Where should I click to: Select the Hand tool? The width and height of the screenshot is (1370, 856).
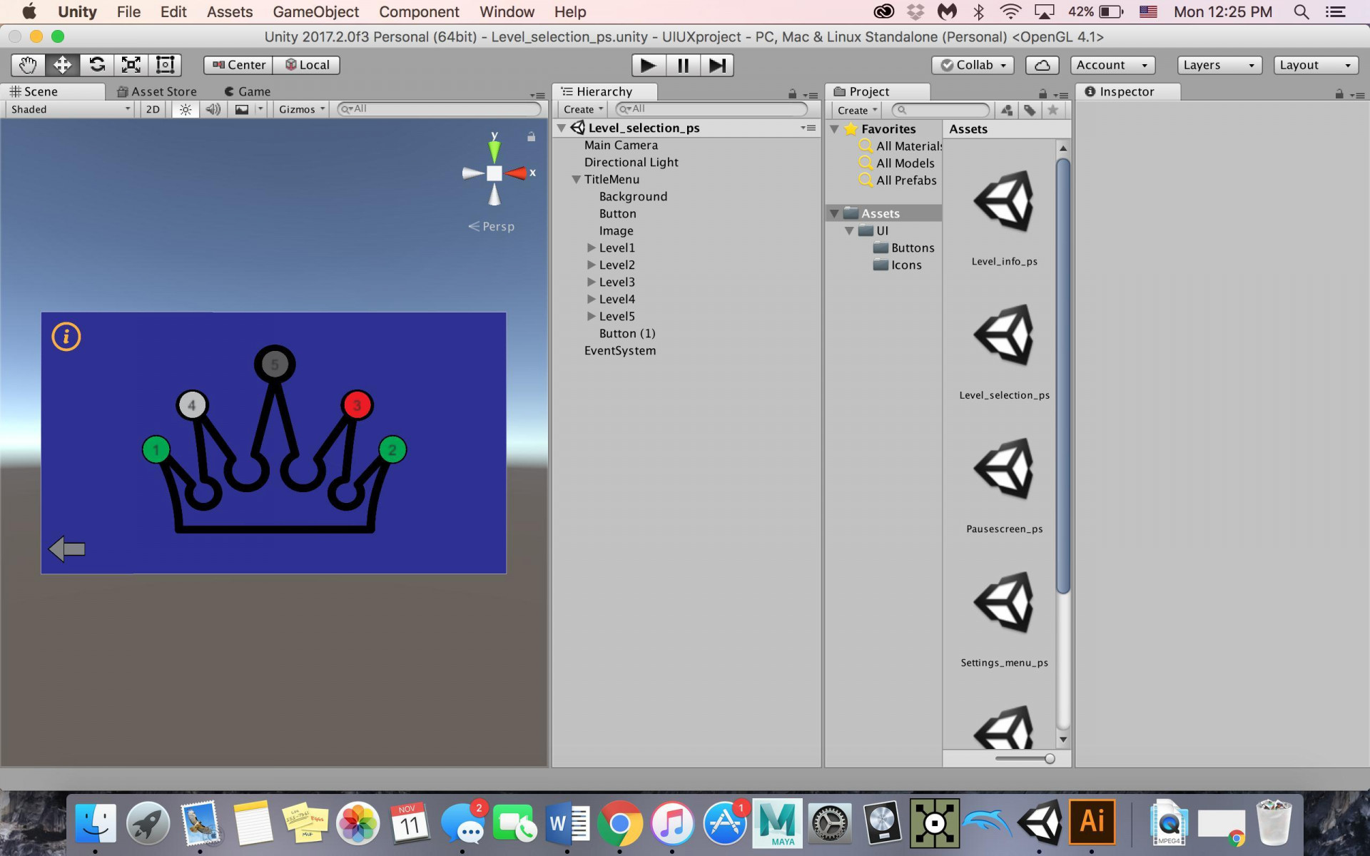(x=28, y=65)
